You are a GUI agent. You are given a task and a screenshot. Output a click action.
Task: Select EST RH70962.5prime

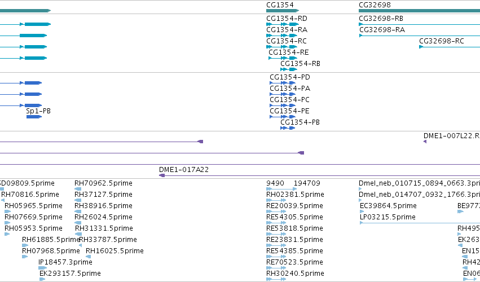[x=103, y=183]
